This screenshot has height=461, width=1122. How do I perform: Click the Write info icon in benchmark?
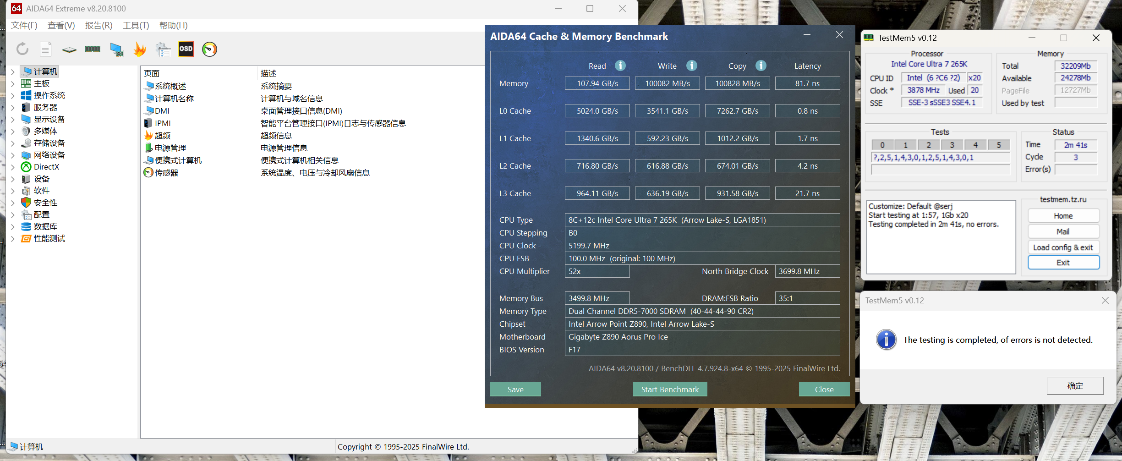point(692,66)
